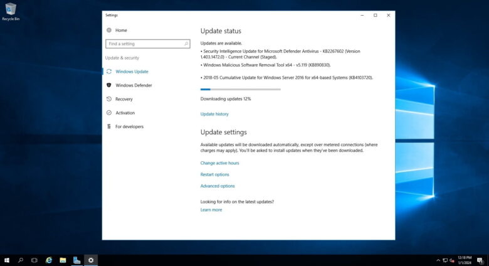This screenshot has height=266, width=489.
Task: Click the 2018-05 Cumulative Update KB4103720 entry
Action: point(287,77)
